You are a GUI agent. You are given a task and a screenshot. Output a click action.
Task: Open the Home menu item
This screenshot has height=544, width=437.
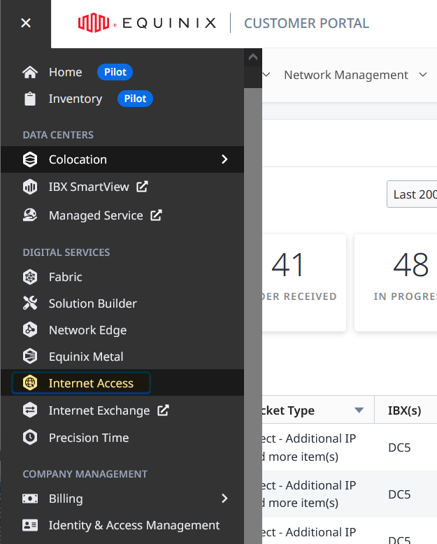[66, 72]
